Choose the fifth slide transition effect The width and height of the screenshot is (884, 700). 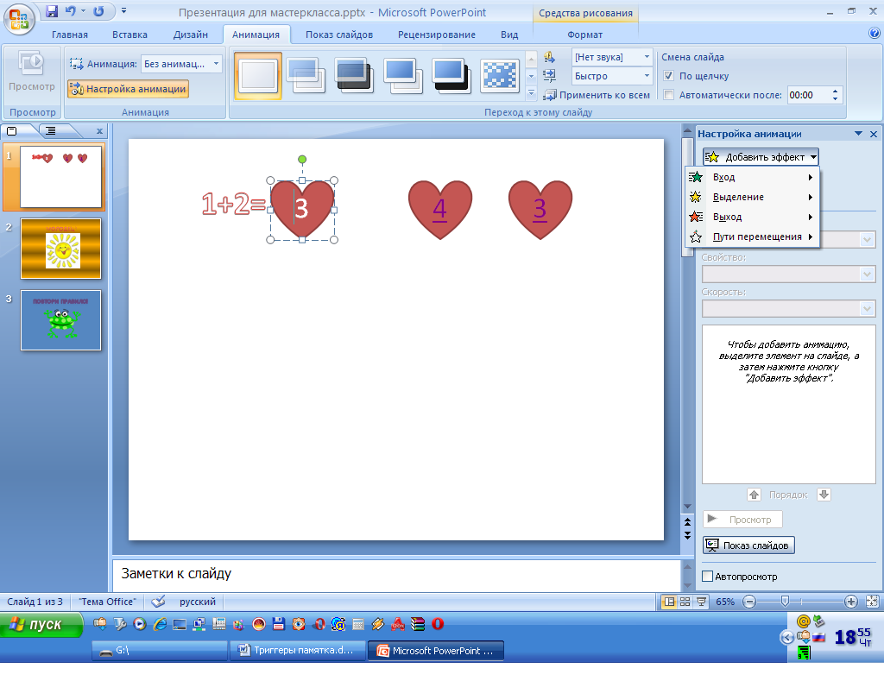click(x=451, y=76)
